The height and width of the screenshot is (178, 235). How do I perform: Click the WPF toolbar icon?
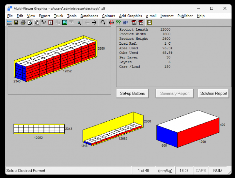(x=125, y=22)
